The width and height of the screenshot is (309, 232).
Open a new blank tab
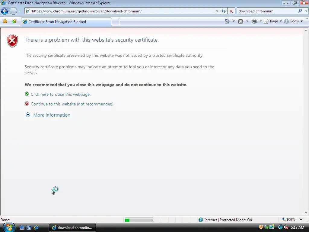click(116, 22)
